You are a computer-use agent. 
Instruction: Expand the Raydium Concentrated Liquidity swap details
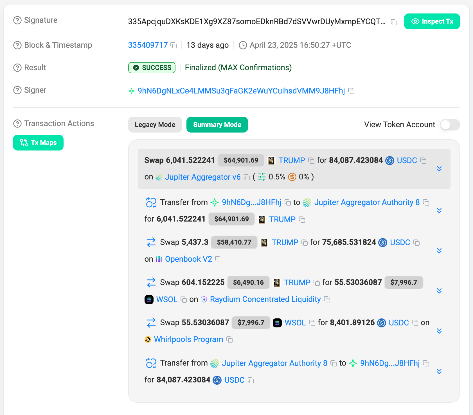pyautogui.click(x=439, y=291)
